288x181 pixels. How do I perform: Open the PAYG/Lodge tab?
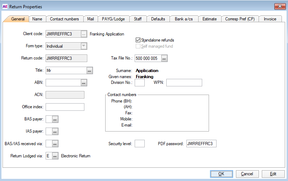pyautogui.click(x=113, y=19)
